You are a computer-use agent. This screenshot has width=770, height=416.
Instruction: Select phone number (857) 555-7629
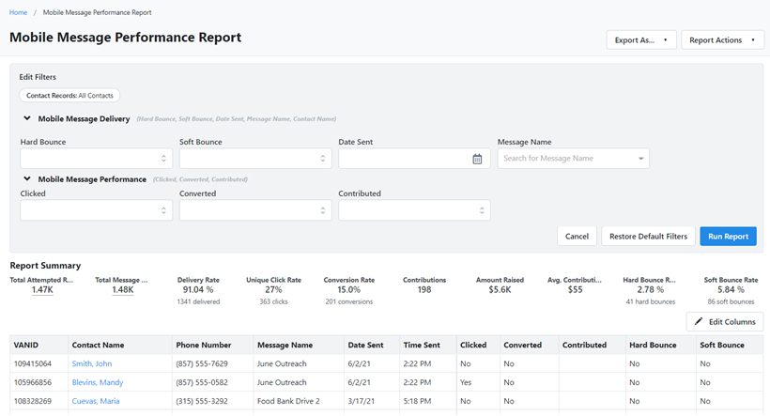[x=202, y=363]
